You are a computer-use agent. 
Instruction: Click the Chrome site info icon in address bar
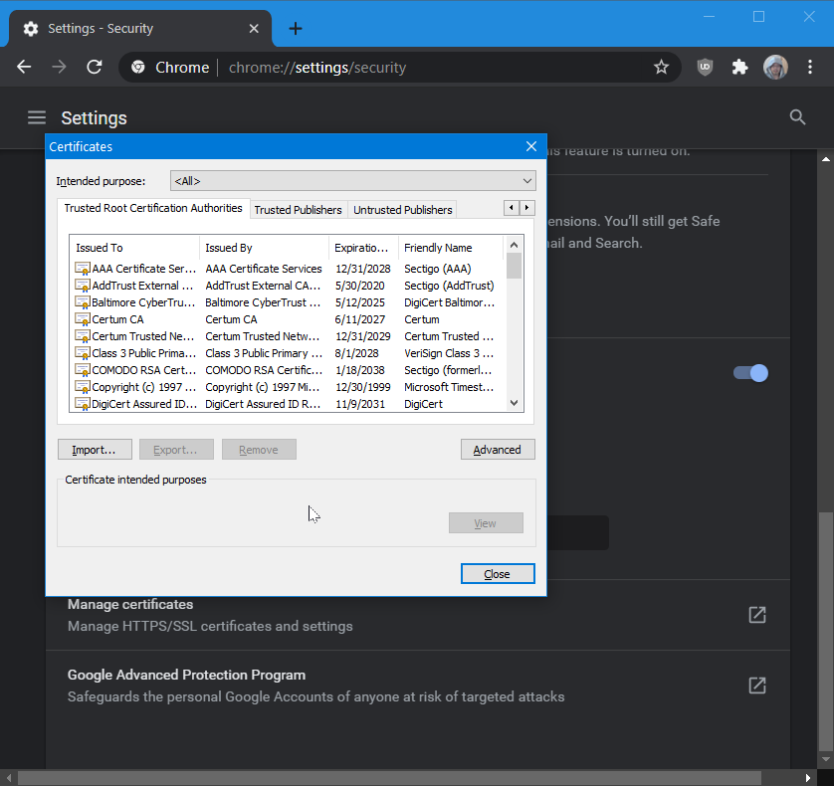click(x=138, y=67)
